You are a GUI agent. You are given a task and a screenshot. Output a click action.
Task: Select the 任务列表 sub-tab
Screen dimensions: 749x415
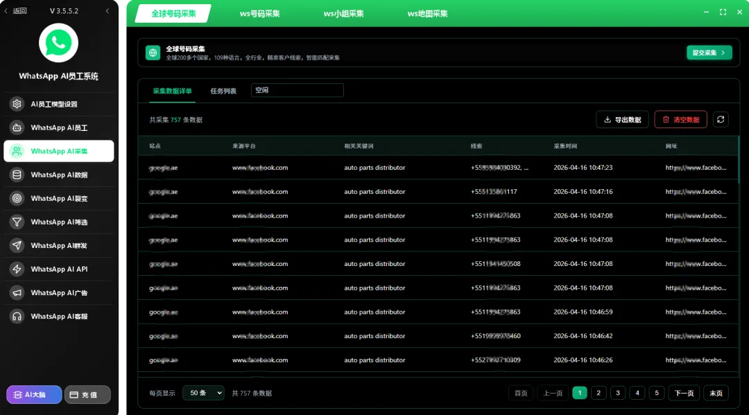[x=223, y=91]
